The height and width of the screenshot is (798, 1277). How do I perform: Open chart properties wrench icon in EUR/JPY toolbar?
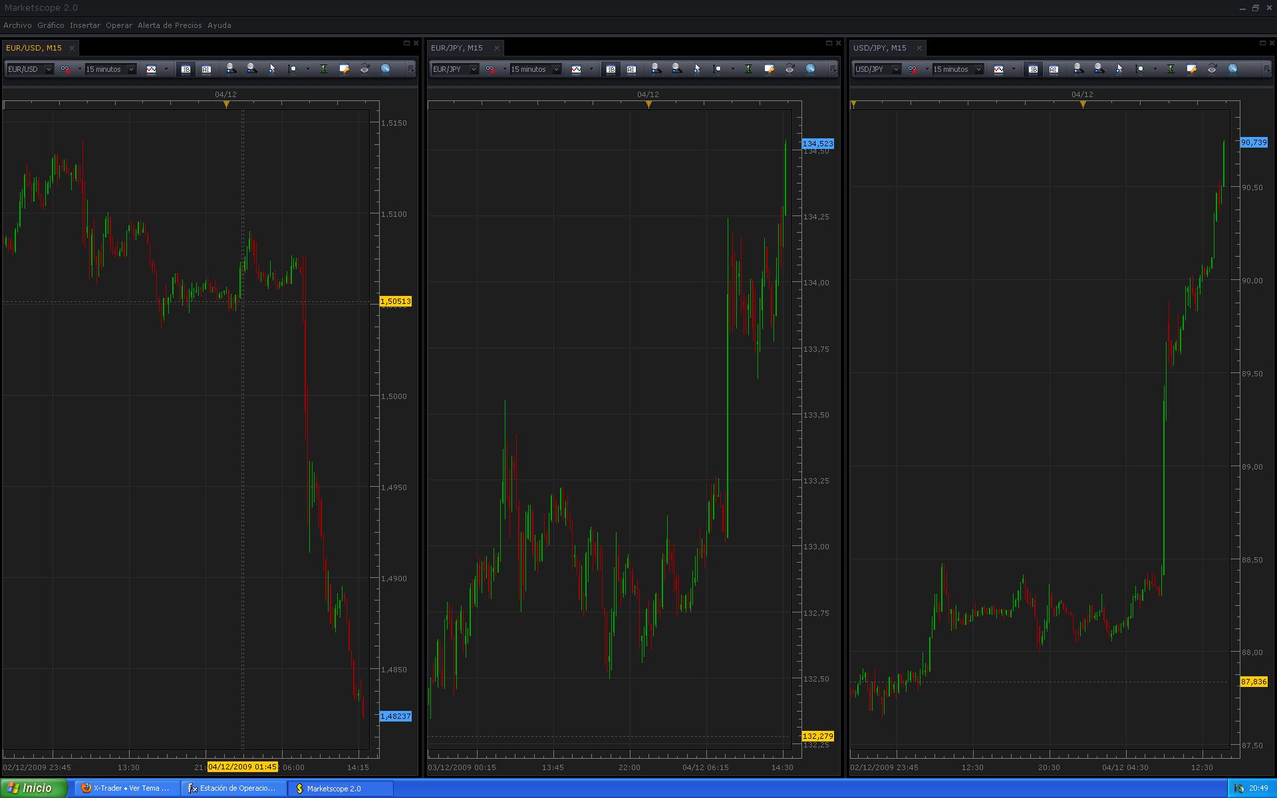point(770,69)
